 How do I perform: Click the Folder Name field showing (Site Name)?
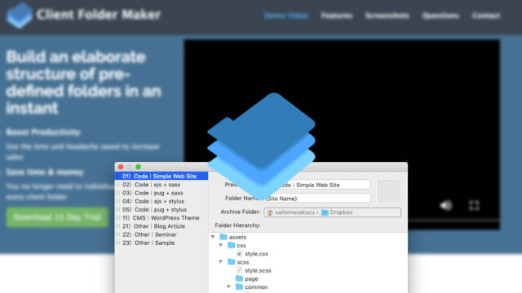(x=317, y=199)
